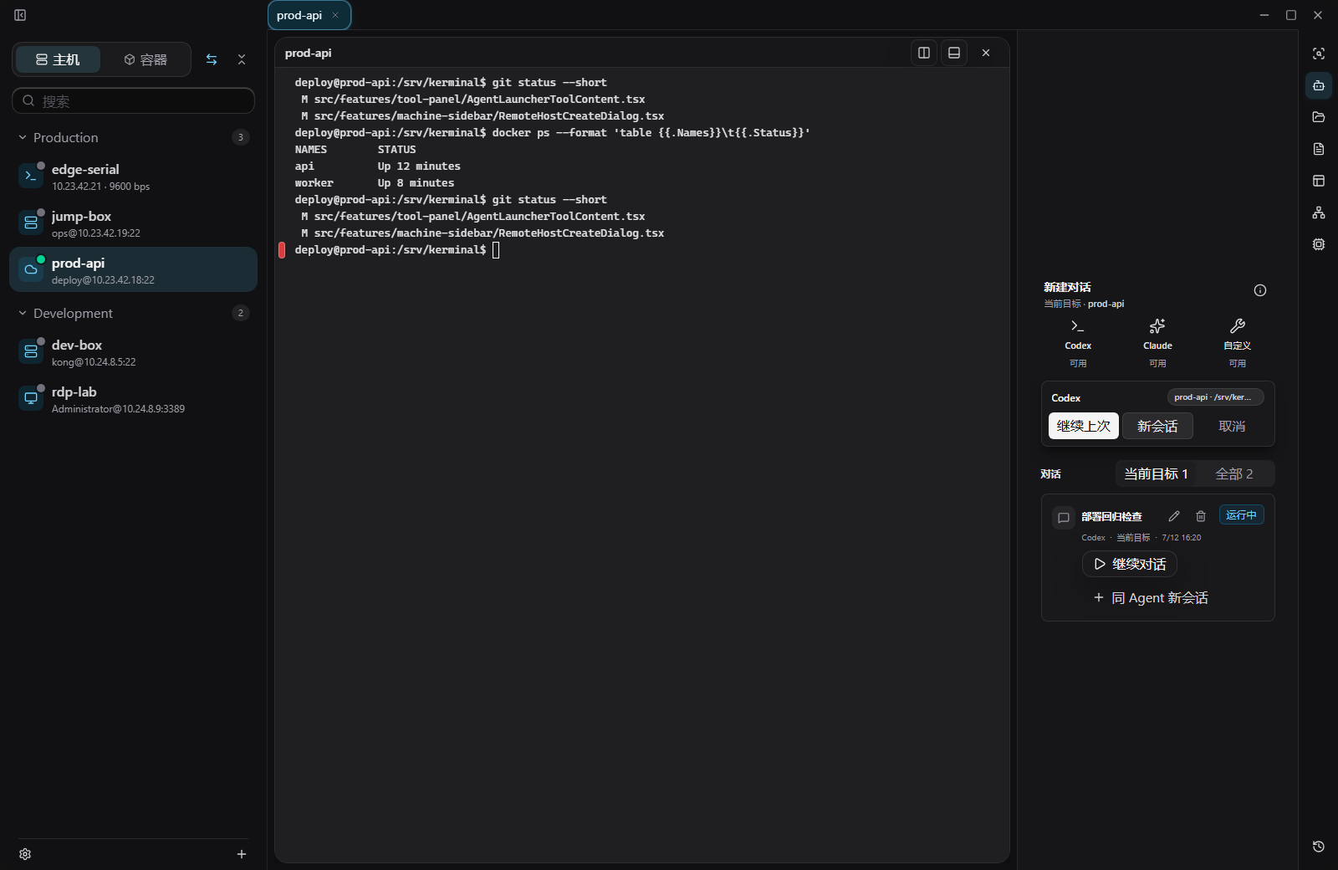Toggle the left sidebar panel icon
The image size is (1338, 870).
[x=20, y=15]
